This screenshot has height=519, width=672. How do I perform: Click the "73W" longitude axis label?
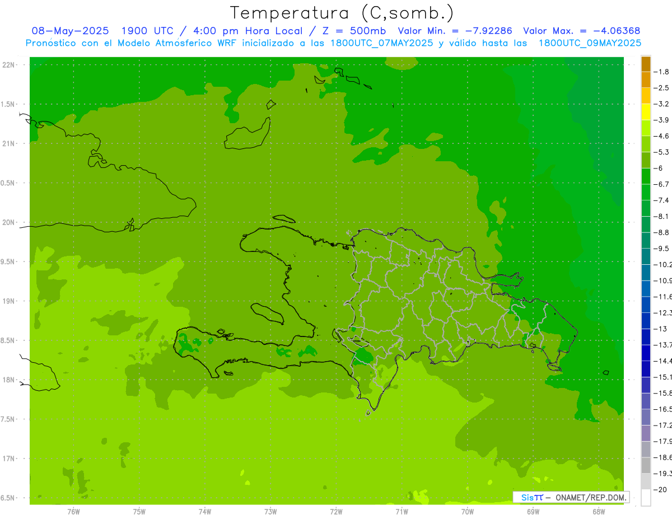coord(270,512)
